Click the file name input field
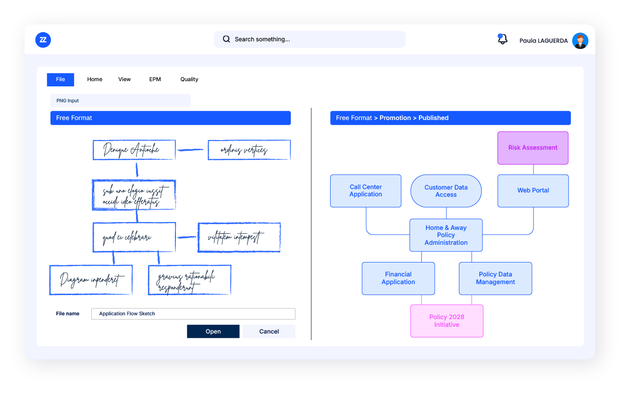 [x=192, y=313]
